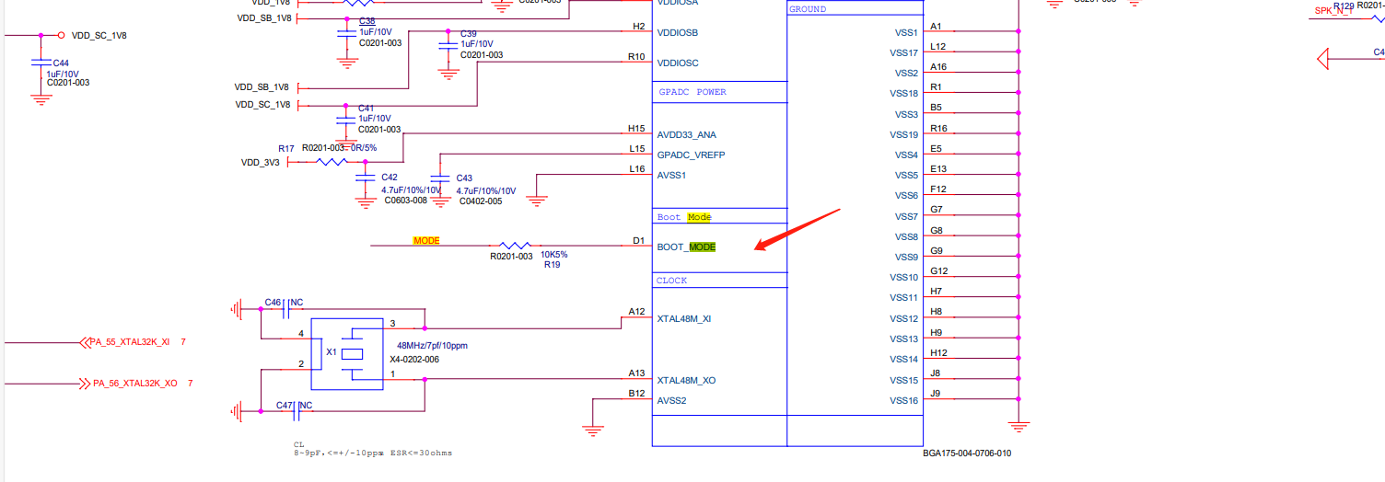Select the R19 resistor symbol
This screenshot has width=1385, height=482.
[514, 246]
